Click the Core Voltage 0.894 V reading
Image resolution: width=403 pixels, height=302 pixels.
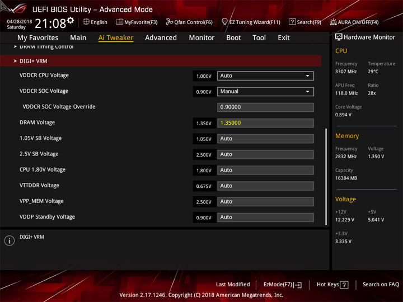click(x=344, y=115)
